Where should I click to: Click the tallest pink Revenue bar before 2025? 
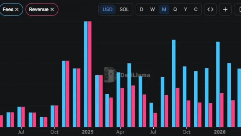(67, 94)
